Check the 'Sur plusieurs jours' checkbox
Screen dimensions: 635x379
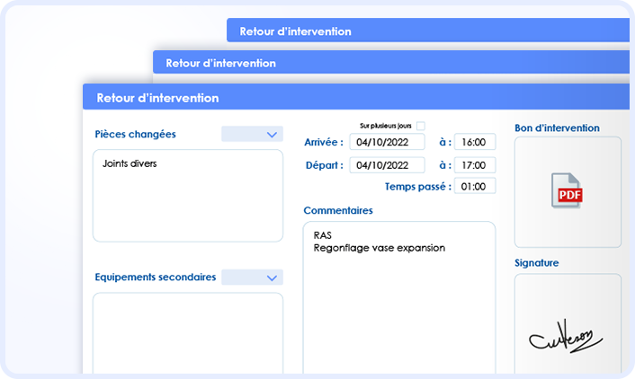click(421, 126)
